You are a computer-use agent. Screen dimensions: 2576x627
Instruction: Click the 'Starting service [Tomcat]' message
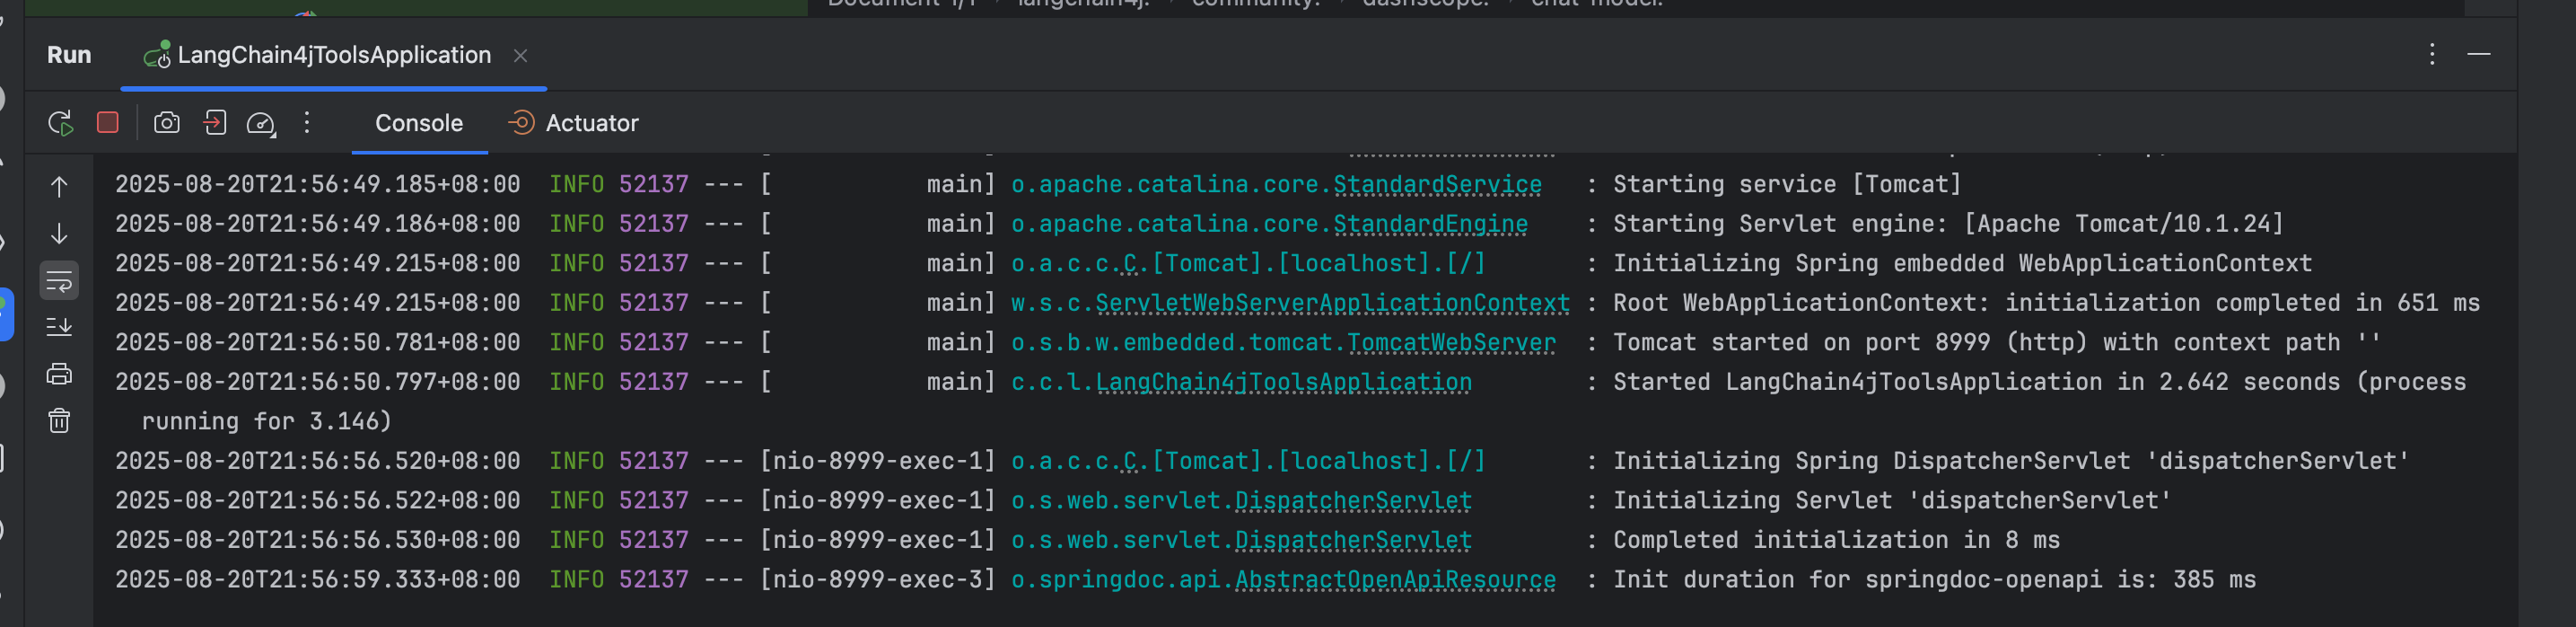(1787, 184)
